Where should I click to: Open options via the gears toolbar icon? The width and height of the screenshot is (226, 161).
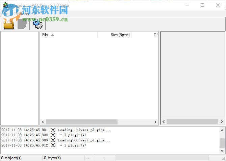37,24
